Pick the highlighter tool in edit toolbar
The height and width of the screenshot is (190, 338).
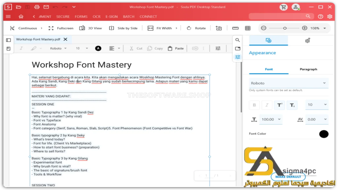pos(34,48)
